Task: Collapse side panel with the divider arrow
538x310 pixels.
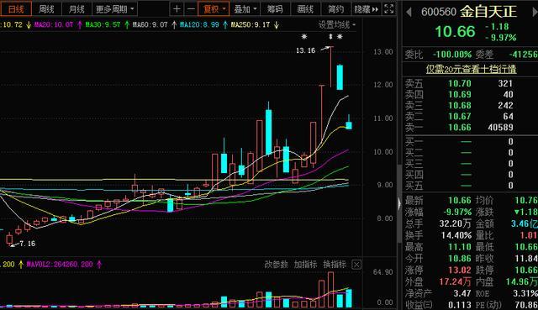Action: 399,204
